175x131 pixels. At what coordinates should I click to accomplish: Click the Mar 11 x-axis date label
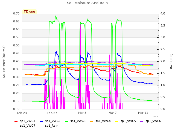[x=143, y=113]
